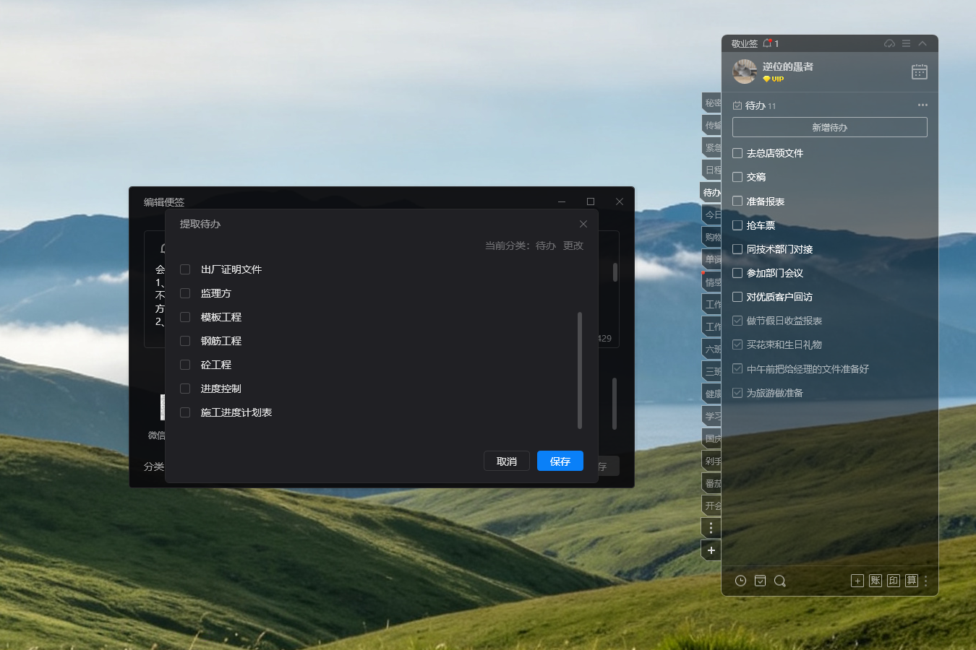
Task: Collapse the panel with the header up-chevron
Action: [923, 43]
